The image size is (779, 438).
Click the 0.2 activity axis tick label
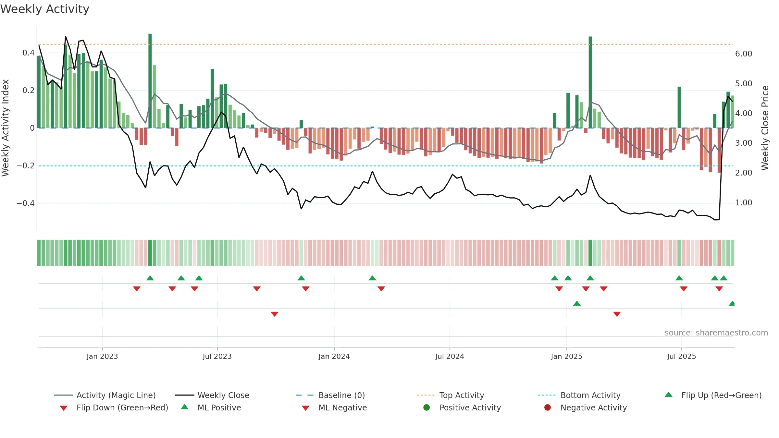click(x=28, y=90)
